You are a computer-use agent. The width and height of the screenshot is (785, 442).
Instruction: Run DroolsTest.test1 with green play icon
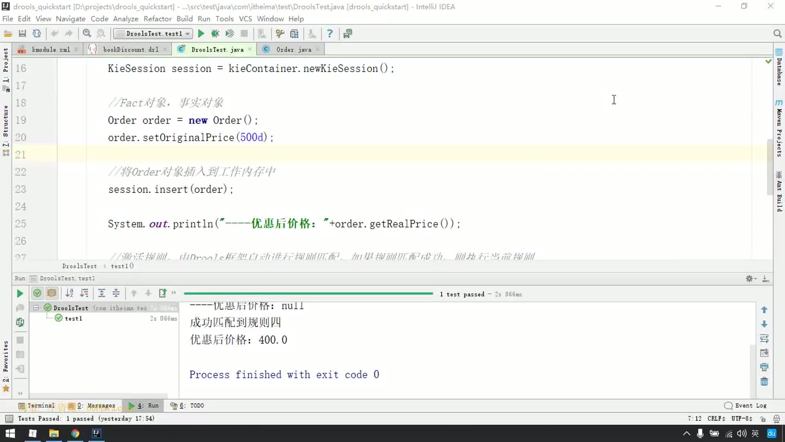pyautogui.click(x=201, y=34)
